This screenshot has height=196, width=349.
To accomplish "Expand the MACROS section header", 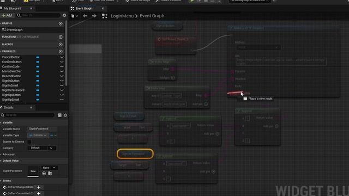I will [7, 45].
